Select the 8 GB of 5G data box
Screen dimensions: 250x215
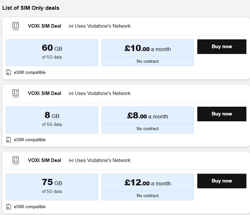click(52, 120)
